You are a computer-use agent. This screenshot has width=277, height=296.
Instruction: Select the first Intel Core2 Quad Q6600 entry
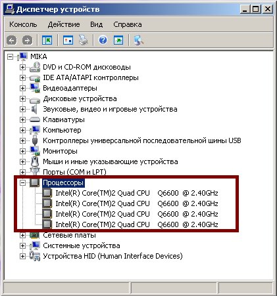point(137,193)
